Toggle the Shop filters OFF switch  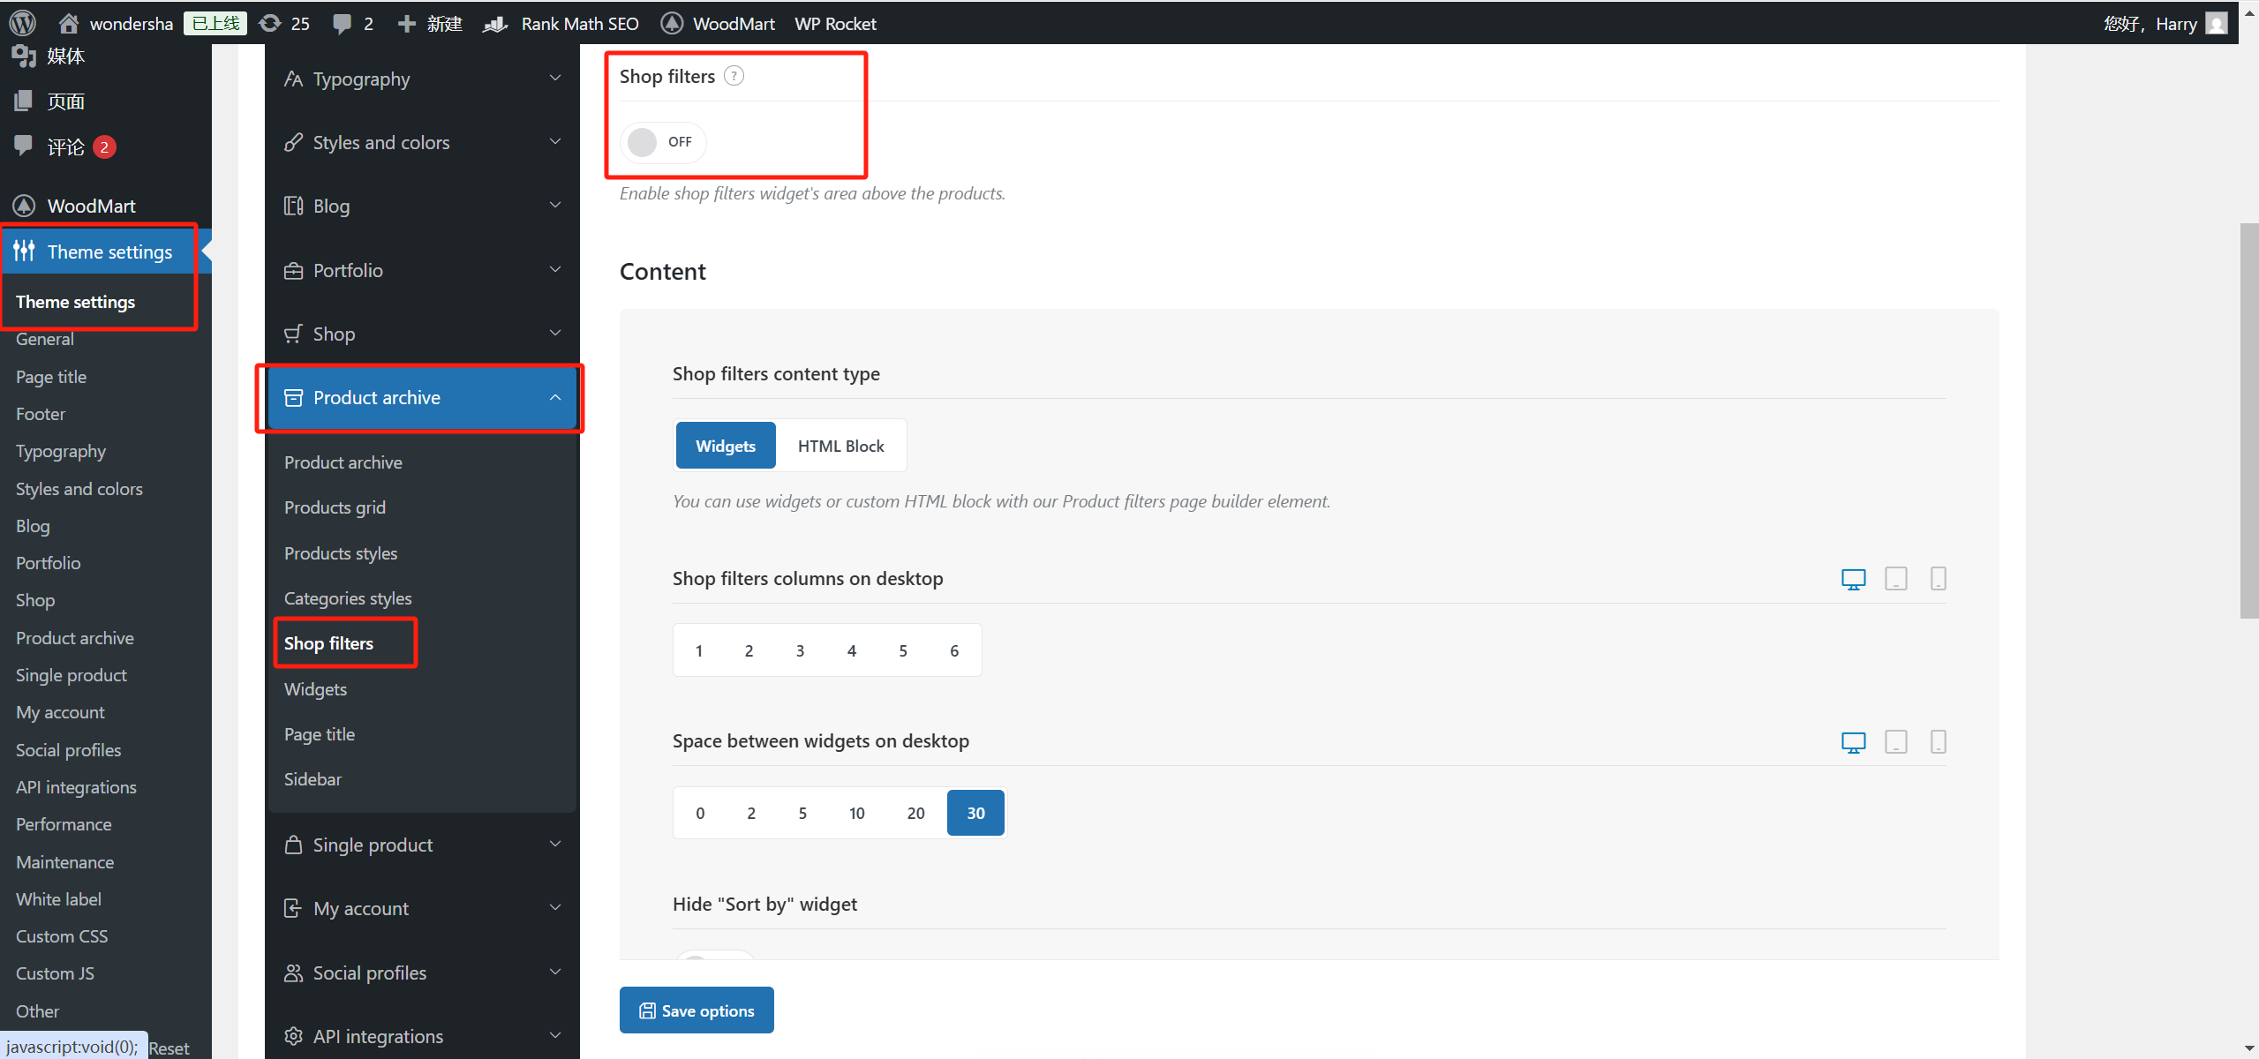pyautogui.click(x=661, y=142)
